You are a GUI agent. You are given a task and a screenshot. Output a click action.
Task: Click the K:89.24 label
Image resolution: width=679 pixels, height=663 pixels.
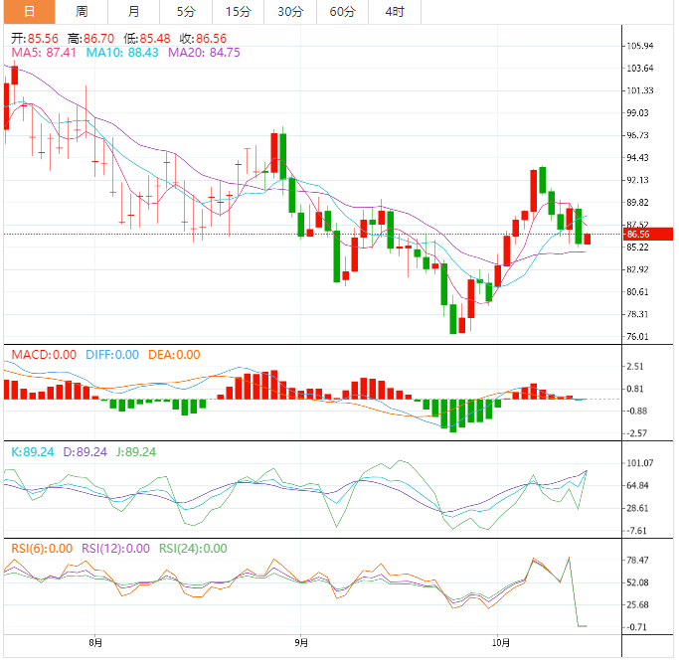pos(33,452)
